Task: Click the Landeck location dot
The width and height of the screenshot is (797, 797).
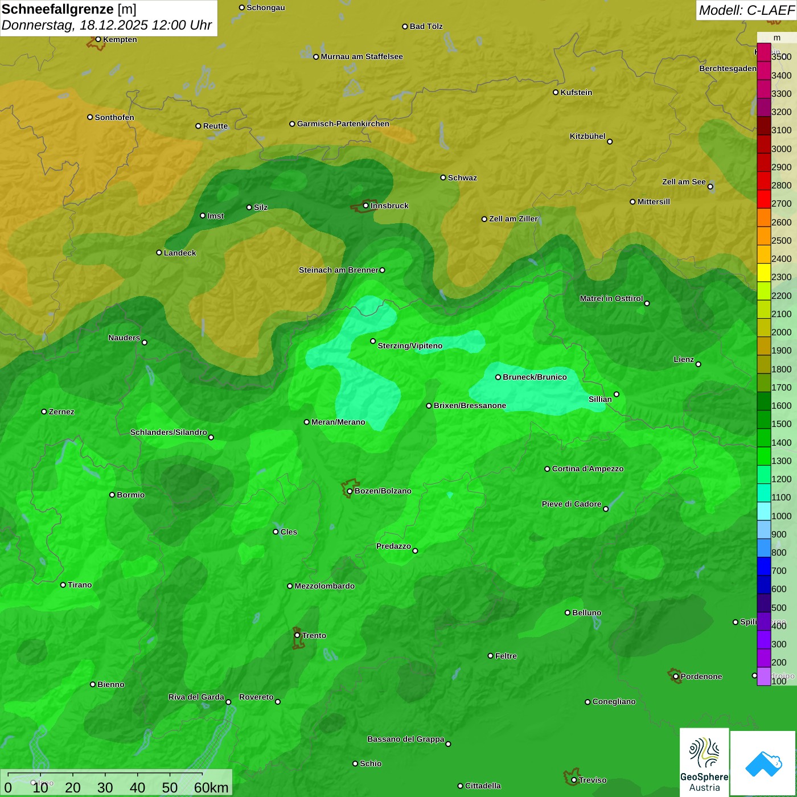Action: click(x=159, y=253)
